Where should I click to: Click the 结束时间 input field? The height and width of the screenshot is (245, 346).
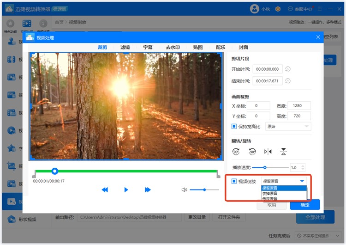coord(268,81)
